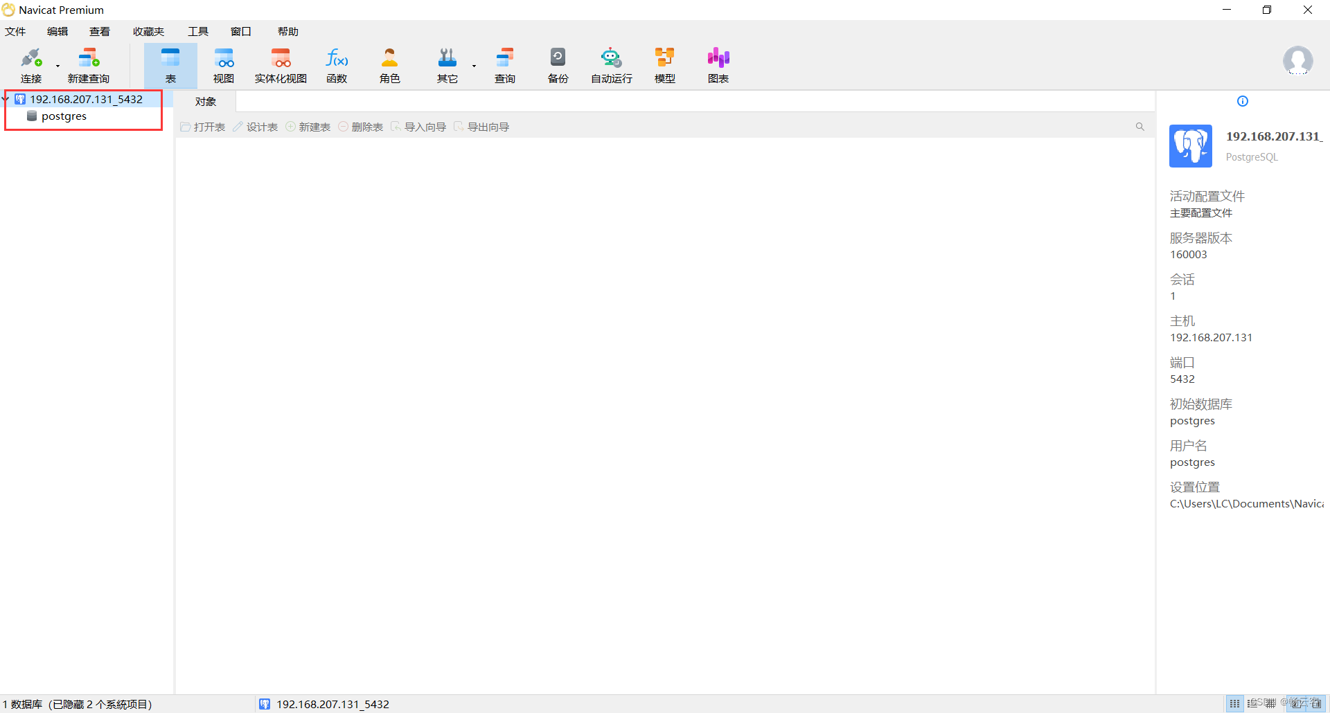Click '主要配置文件' active profile text
The image size is (1330, 713).
pos(1201,213)
